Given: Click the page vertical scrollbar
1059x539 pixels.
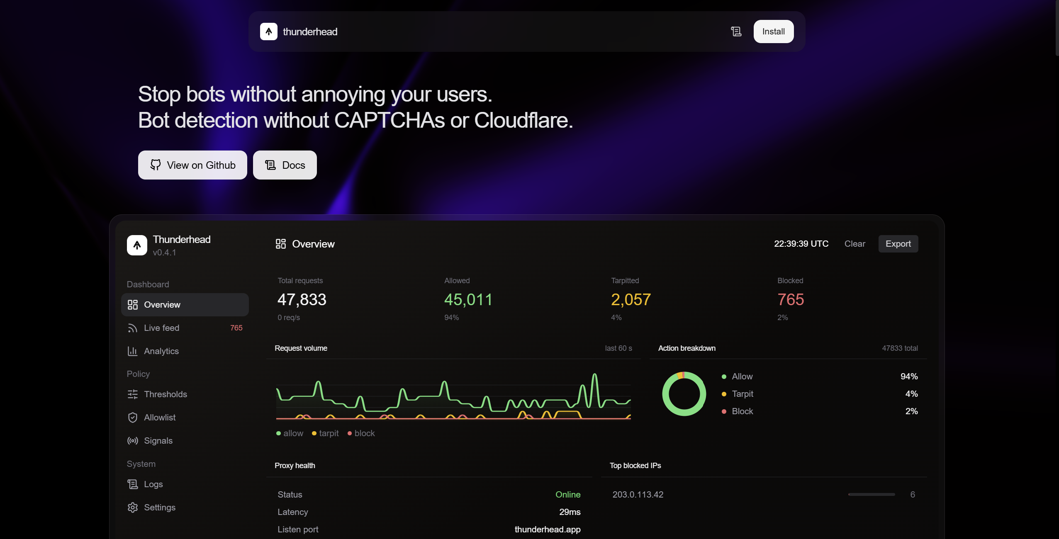Looking at the screenshot, I should tap(1057, 28).
